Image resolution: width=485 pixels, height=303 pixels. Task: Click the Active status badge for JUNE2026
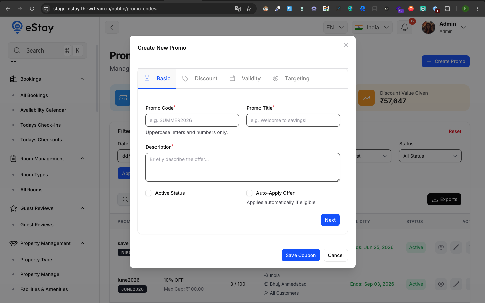click(x=416, y=284)
